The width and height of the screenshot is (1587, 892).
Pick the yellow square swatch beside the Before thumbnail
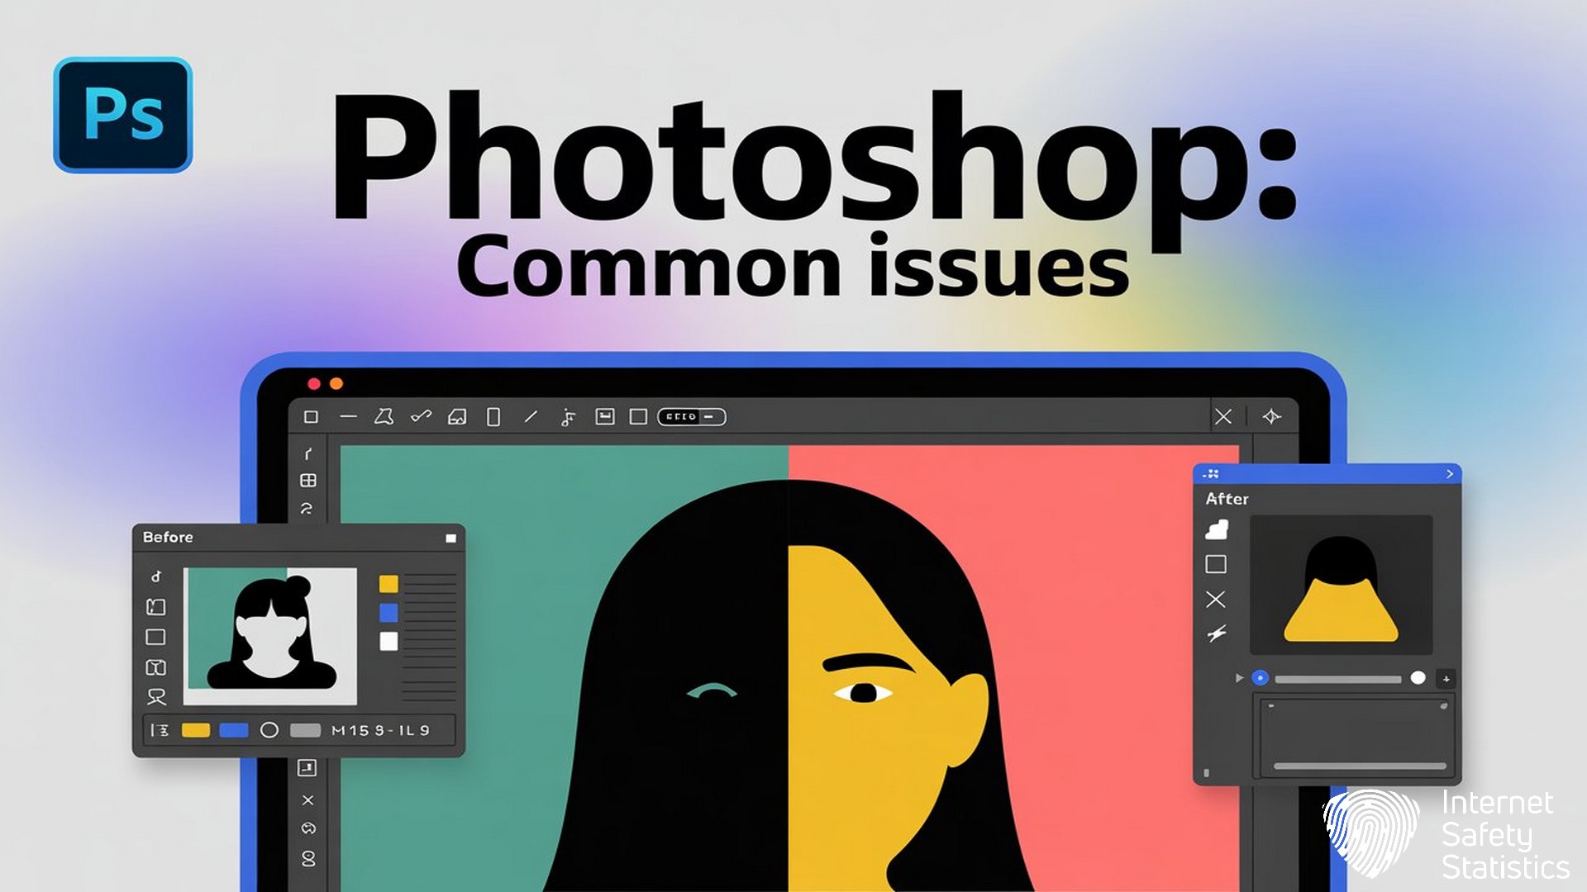(388, 584)
